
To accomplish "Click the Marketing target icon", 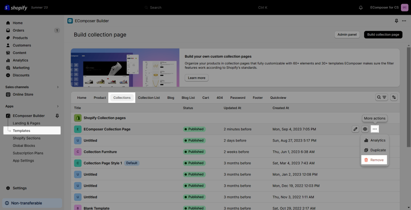I will tap(8, 68).
